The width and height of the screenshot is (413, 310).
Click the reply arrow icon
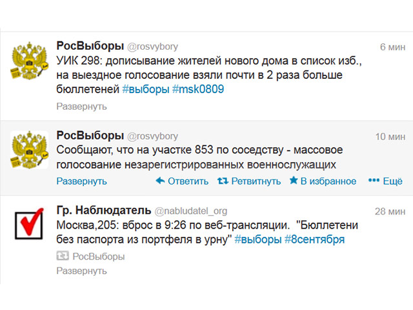[160, 181]
